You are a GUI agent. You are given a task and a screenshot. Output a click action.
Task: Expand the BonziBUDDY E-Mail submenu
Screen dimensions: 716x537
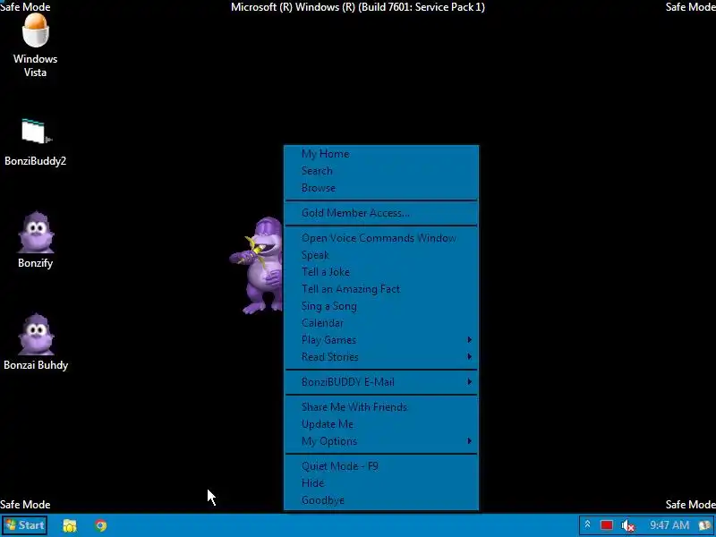381,382
